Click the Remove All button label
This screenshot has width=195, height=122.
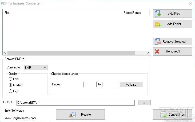point(173,51)
